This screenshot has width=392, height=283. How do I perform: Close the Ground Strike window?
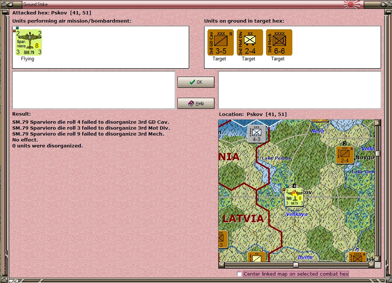click(x=383, y=4)
